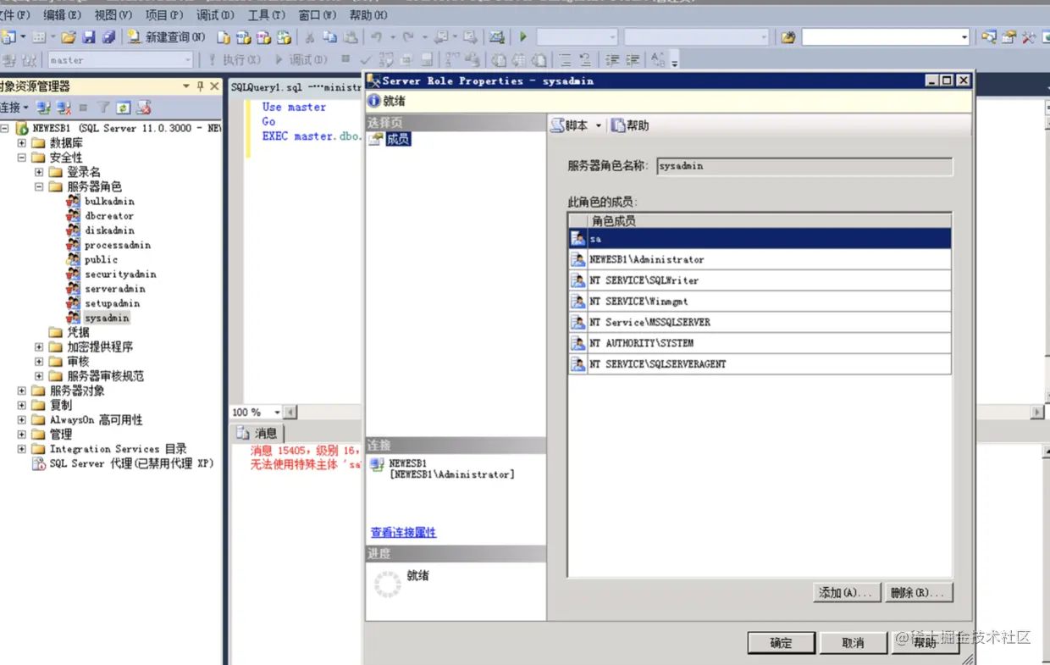
Task: Click the New Query (新建查询) toolbar button
Action: click(x=166, y=37)
